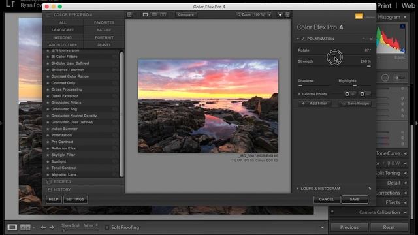This screenshot has height=235, width=418.
Task: Select single image view mode
Action: click(x=145, y=14)
